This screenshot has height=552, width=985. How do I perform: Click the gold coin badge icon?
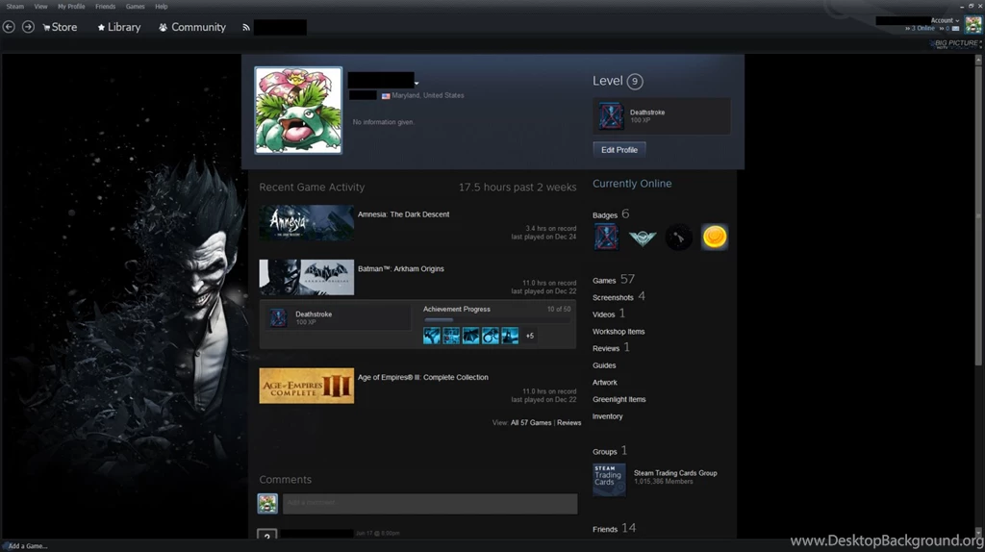pyautogui.click(x=715, y=238)
